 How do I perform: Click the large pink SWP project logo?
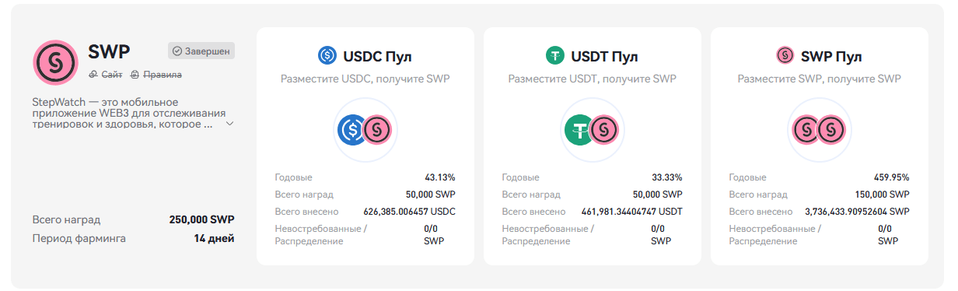pyautogui.click(x=55, y=62)
